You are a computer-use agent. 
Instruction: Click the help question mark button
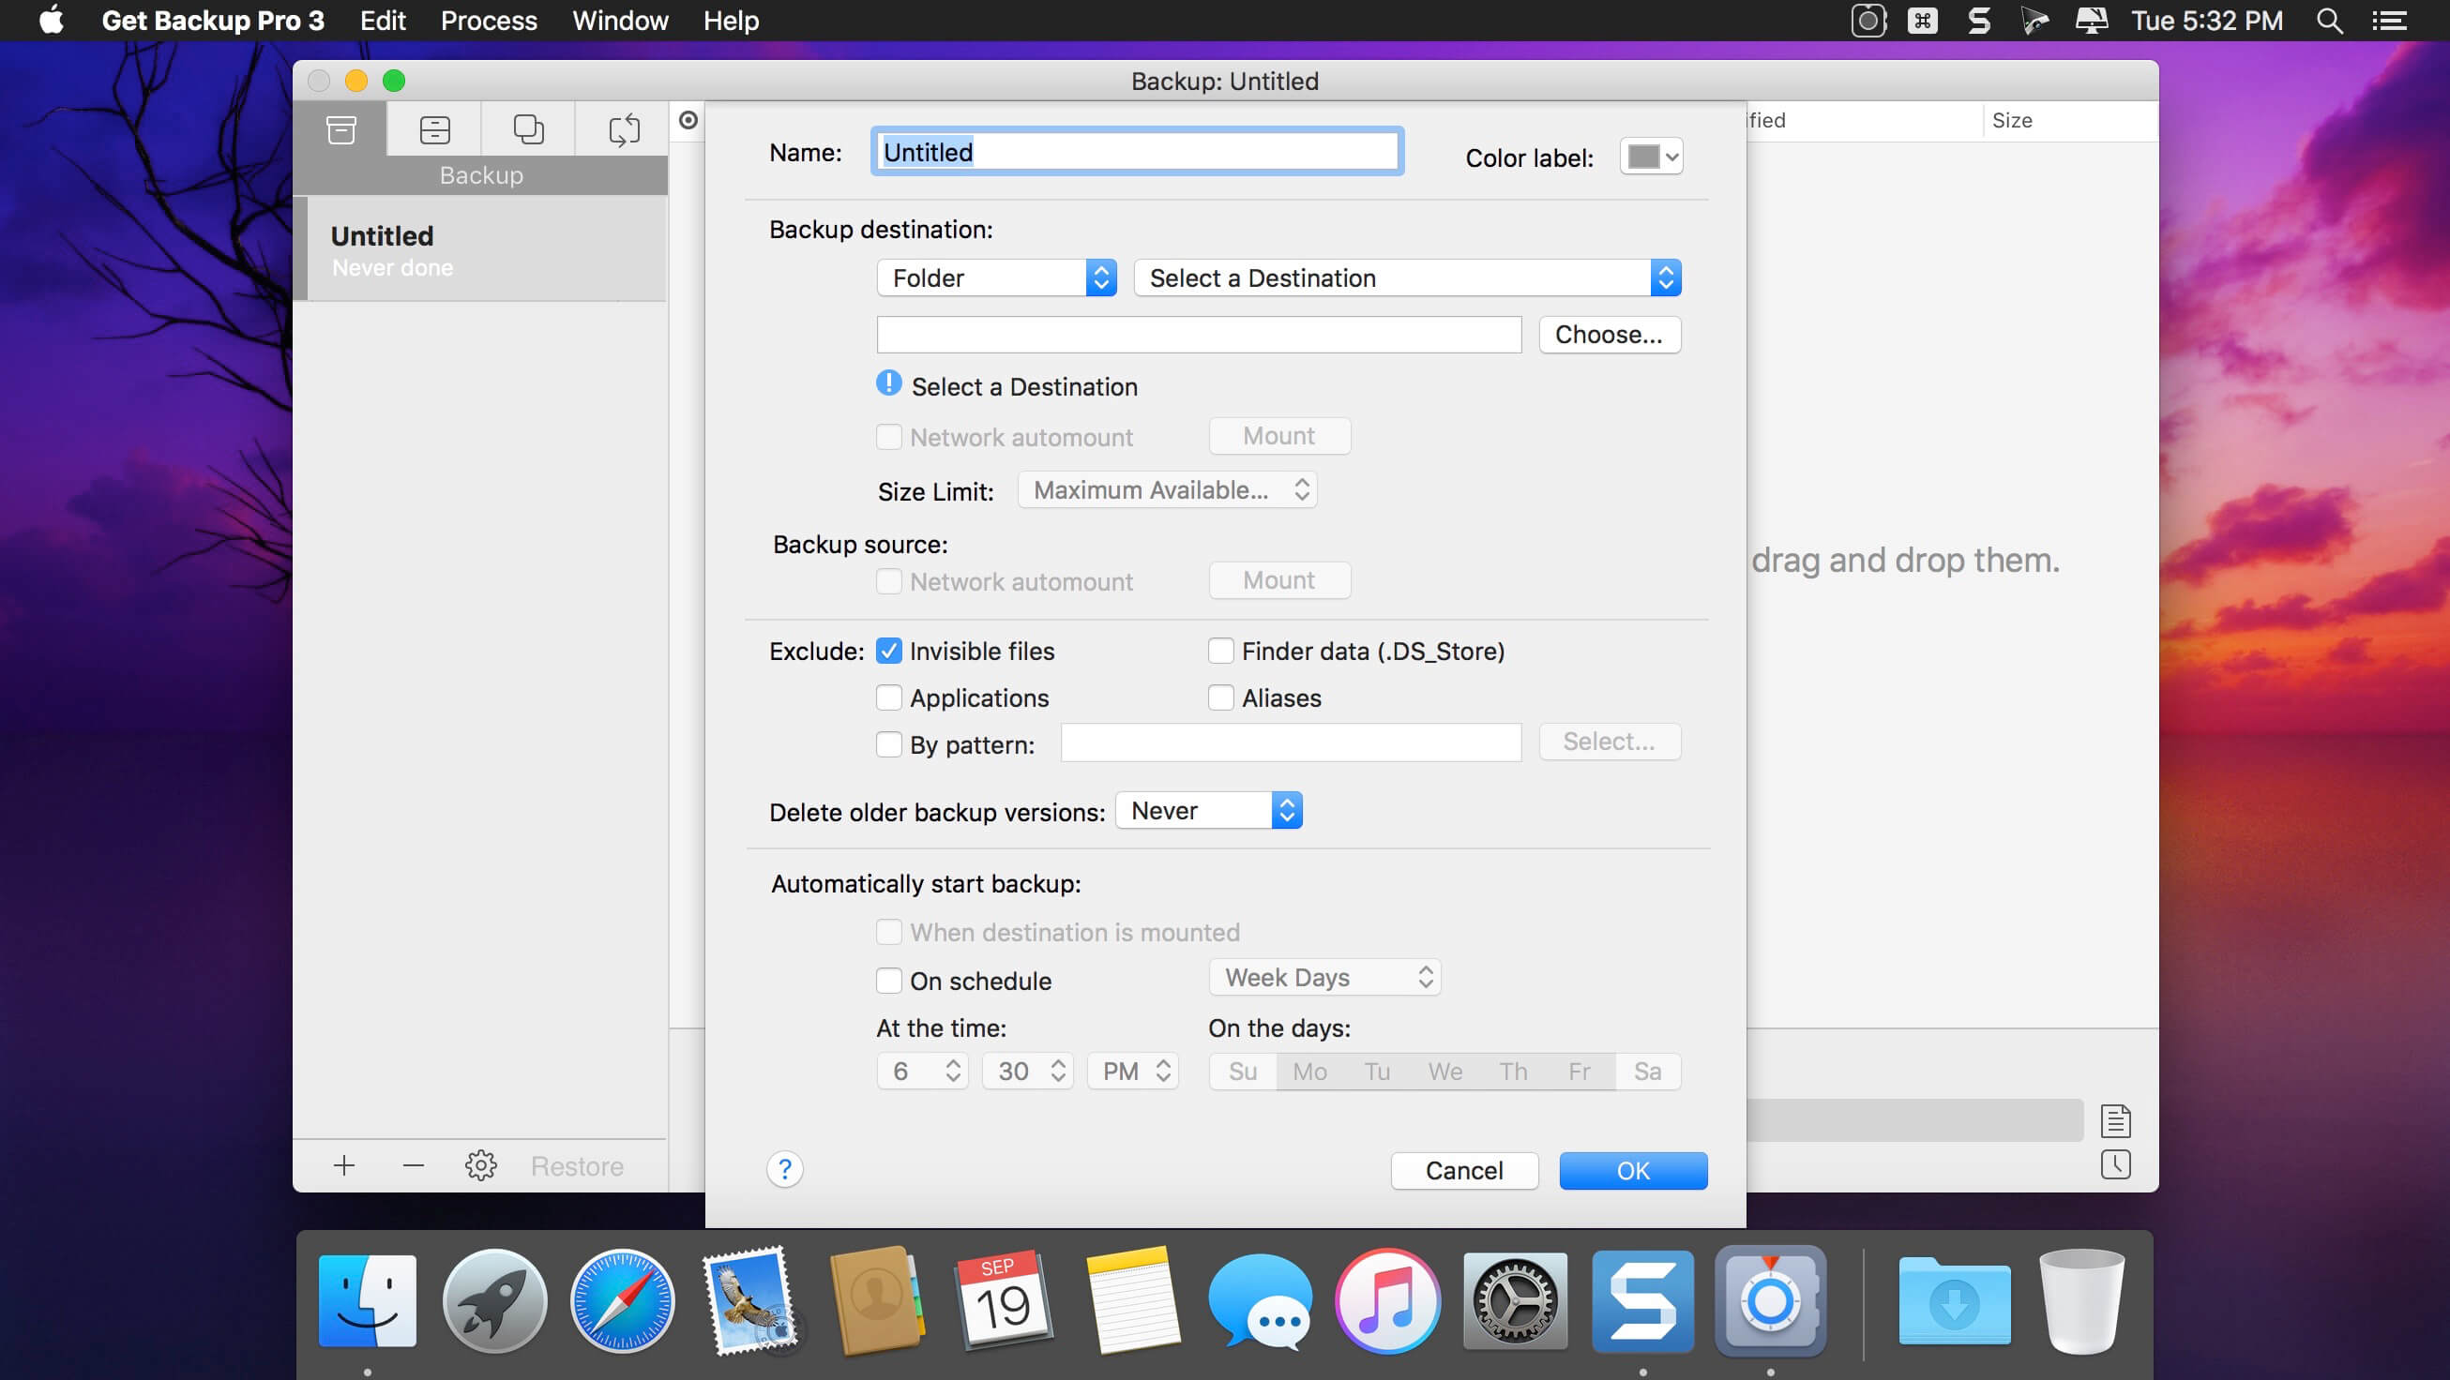pos(785,1169)
